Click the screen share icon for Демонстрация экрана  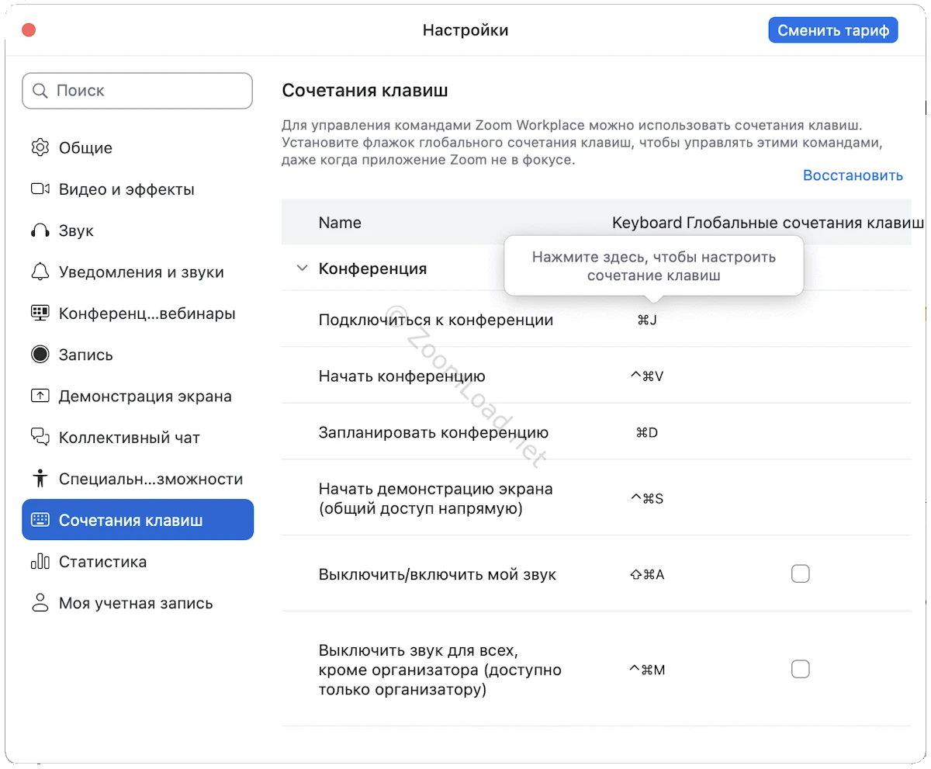(x=40, y=396)
